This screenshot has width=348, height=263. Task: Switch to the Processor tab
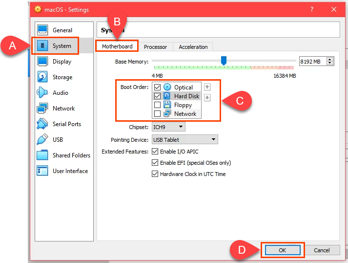click(x=155, y=47)
